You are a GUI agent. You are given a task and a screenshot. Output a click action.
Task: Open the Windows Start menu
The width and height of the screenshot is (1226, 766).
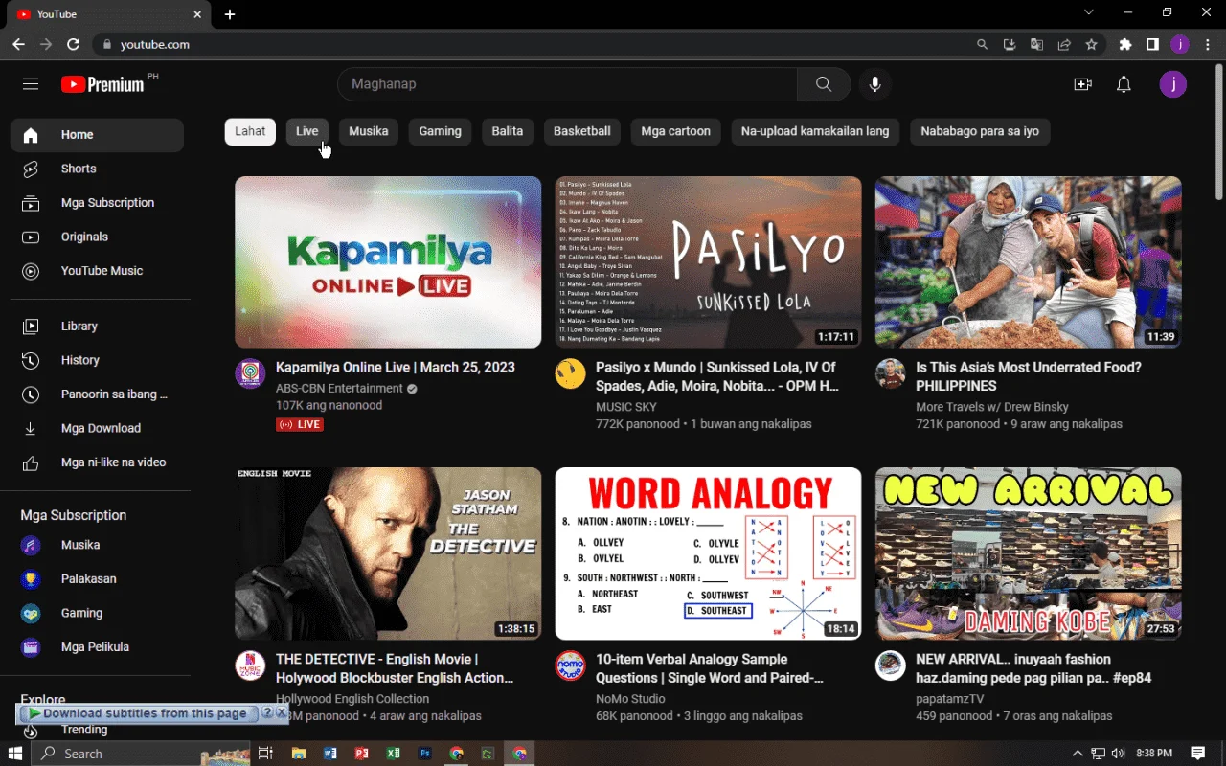[x=15, y=754]
